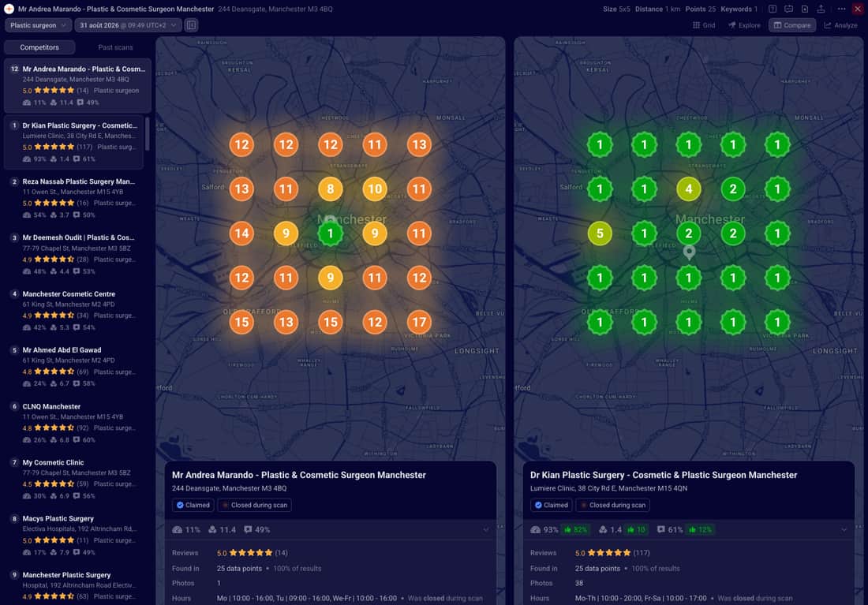Open the three-dots more options menu

tap(841, 9)
